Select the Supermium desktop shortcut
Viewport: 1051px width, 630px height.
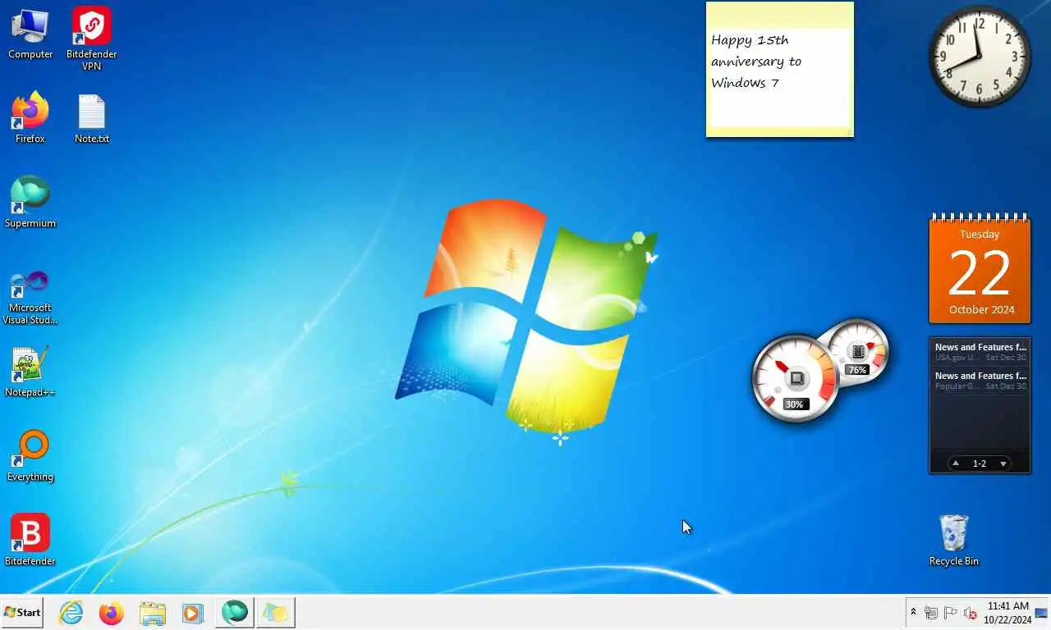pyautogui.click(x=30, y=203)
